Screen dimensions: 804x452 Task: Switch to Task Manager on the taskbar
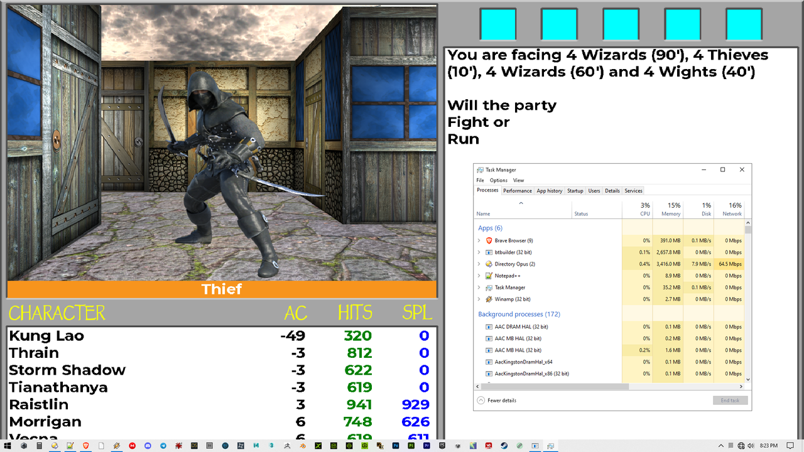point(550,446)
